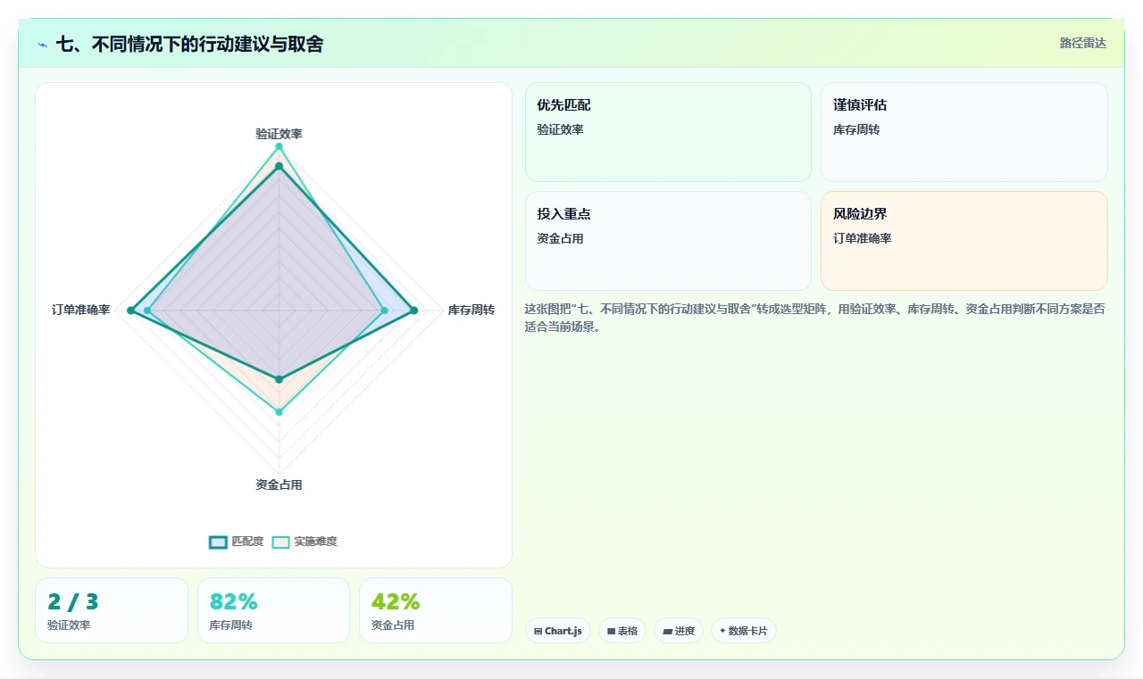
Task: Click the 库存周转 axis label on the radar
Action: point(471,310)
